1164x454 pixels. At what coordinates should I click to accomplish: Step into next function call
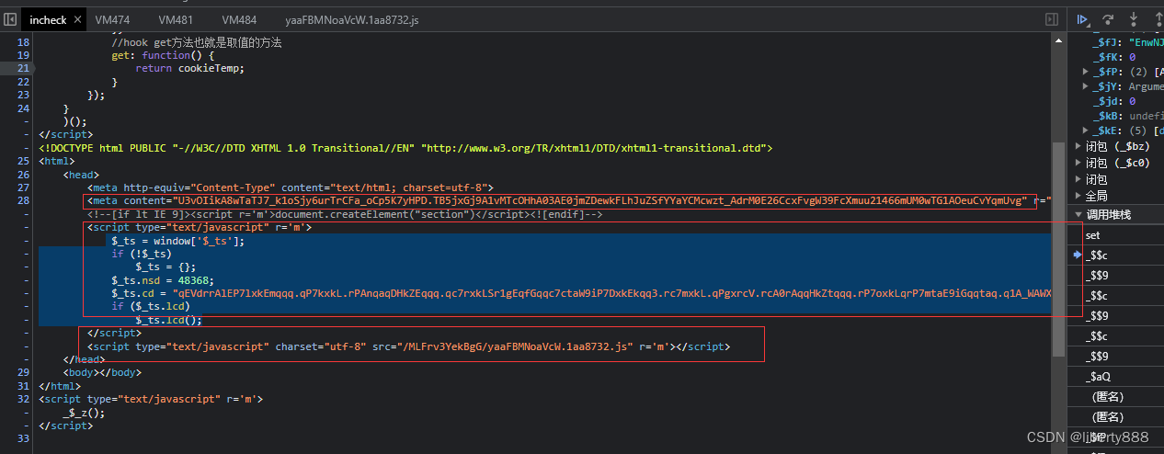click(1134, 19)
